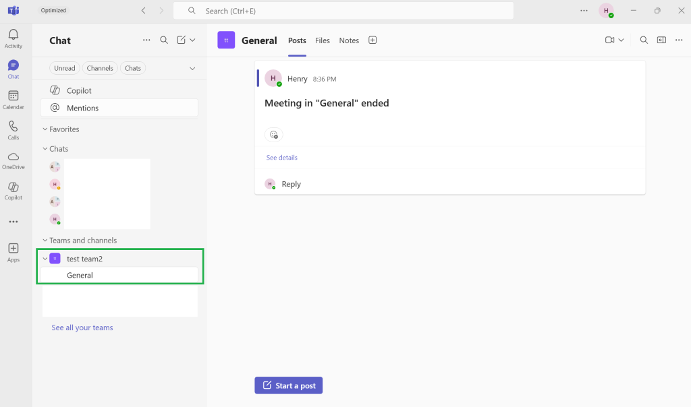Open the Calendar app
Viewport: 691px width, 407px height.
click(x=13, y=100)
